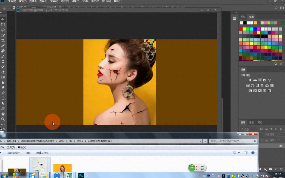Create new swatch in the Swatches panel
This screenshot has width=285, height=178.
click(276, 64)
